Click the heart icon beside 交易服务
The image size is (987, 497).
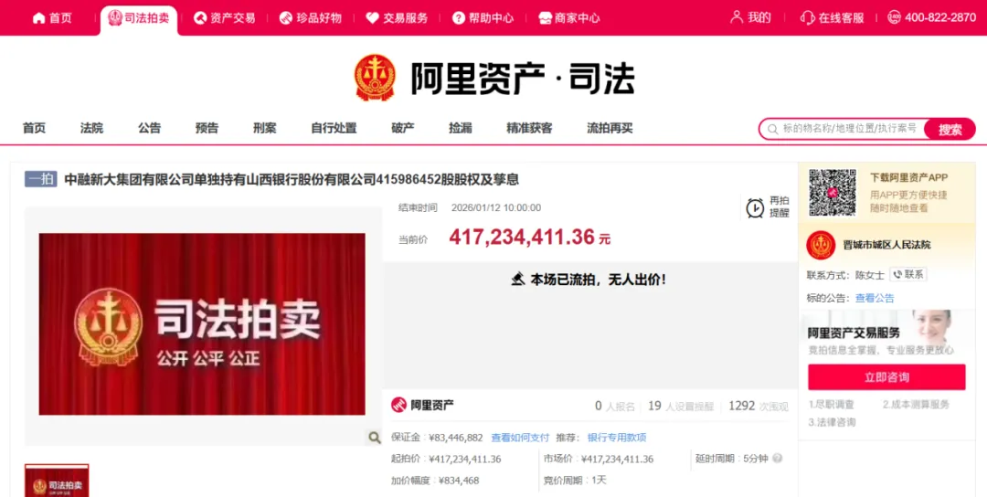pyautogui.click(x=373, y=17)
